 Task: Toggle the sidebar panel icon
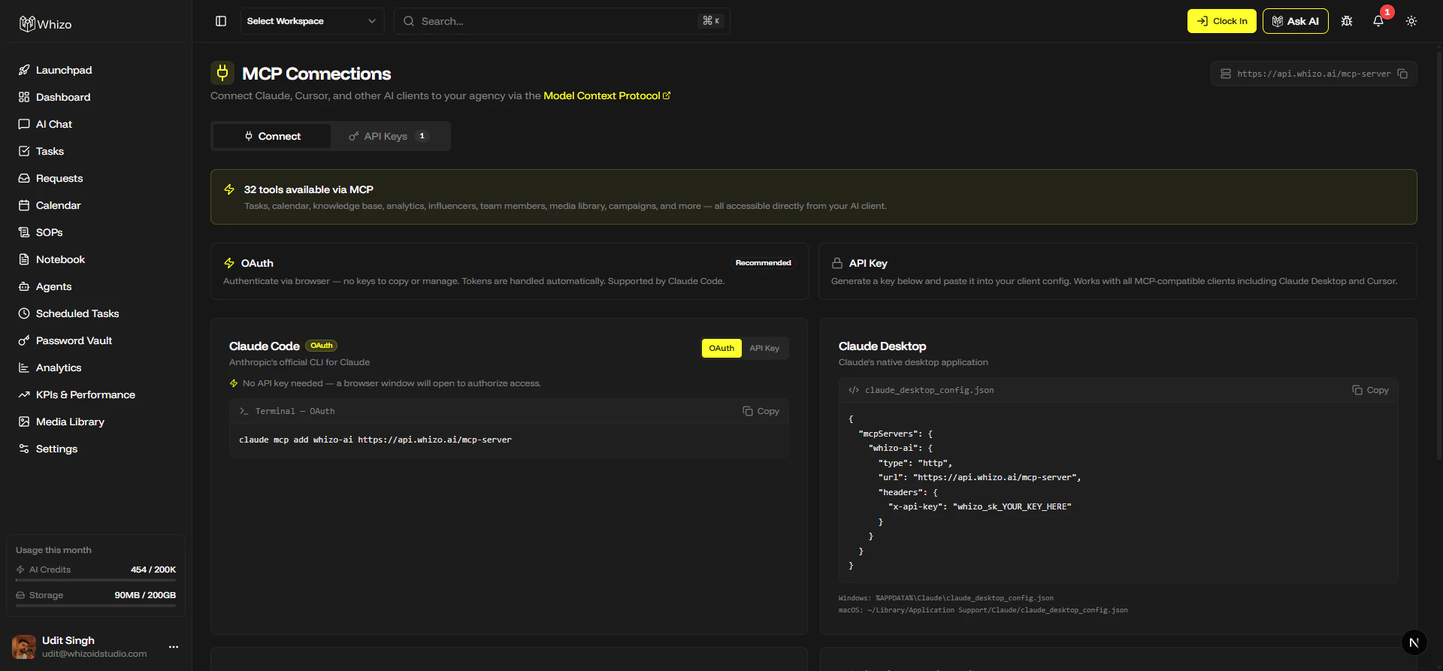(221, 21)
